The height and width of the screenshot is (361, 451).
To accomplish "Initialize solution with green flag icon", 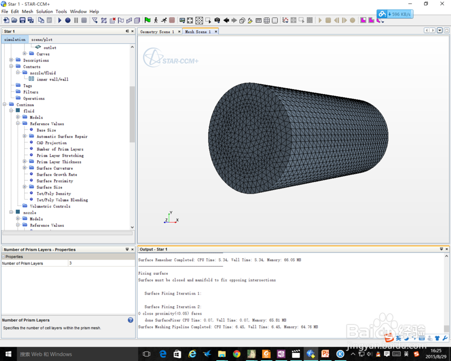I will pos(147,20).
